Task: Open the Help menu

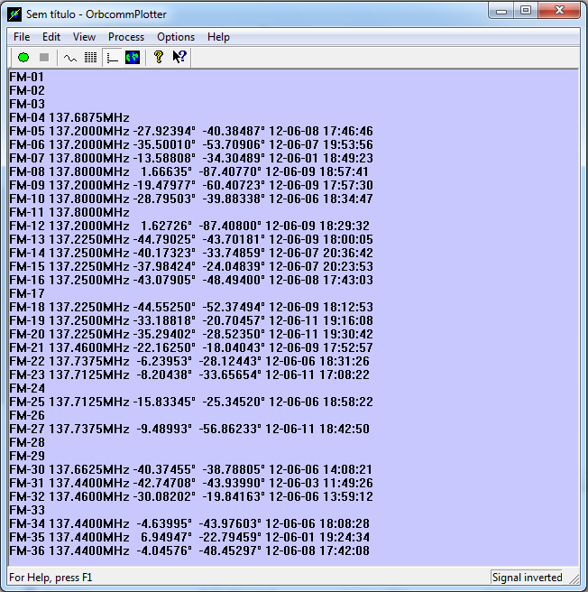Action: pos(218,37)
